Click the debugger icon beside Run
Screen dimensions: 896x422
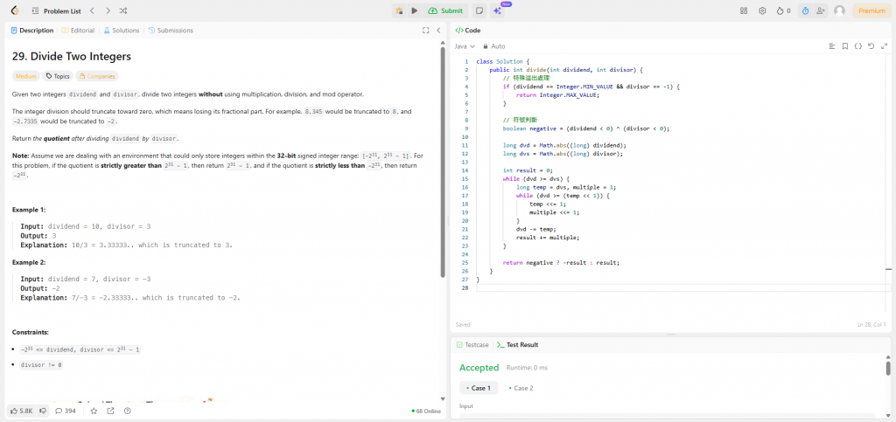[x=399, y=10]
